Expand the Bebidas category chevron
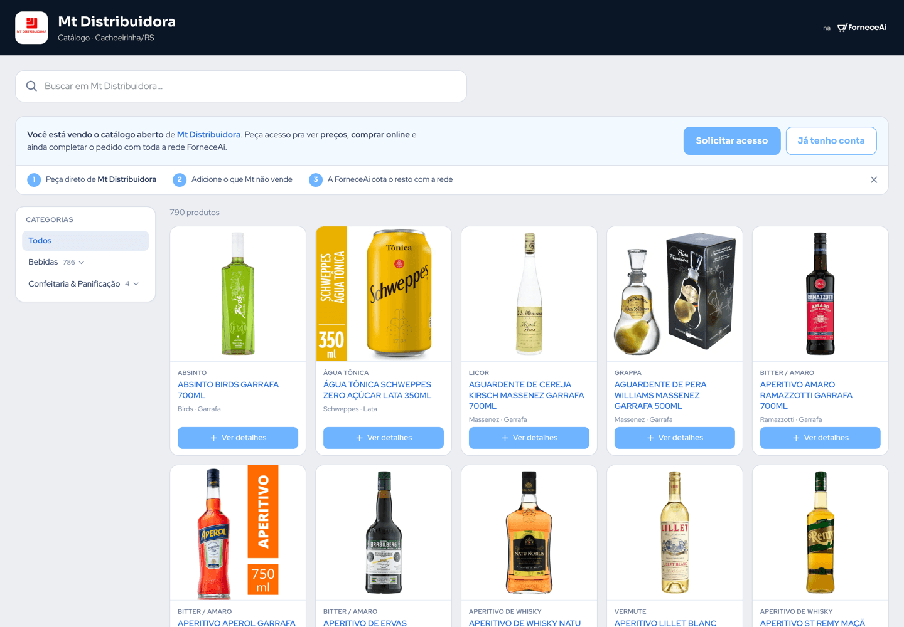This screenshot has width=904, height=627. pos(82,263)
